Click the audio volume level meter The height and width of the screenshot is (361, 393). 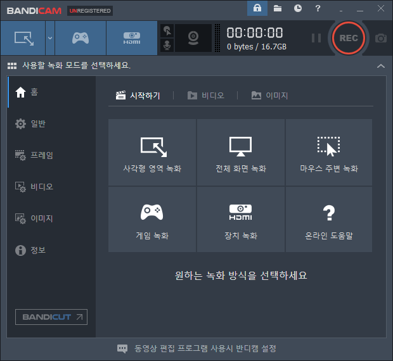217,38
